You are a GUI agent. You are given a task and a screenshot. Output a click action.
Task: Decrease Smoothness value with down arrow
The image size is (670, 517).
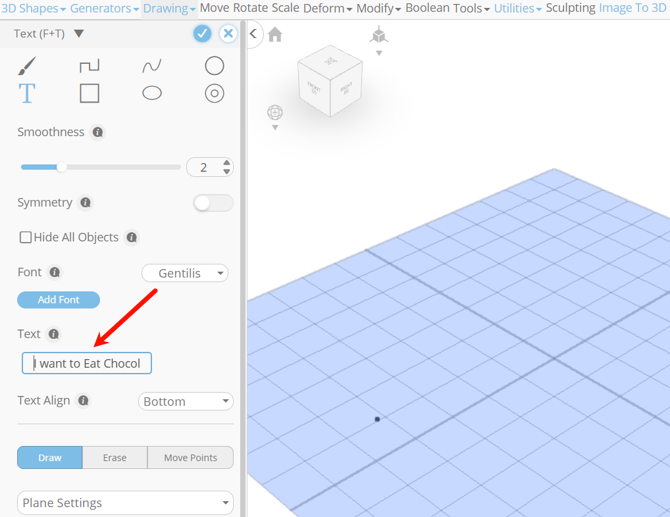[226, 172]
